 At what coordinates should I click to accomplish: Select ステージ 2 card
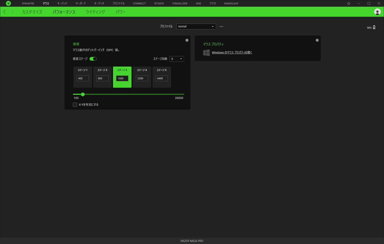(x=102, y=77)
